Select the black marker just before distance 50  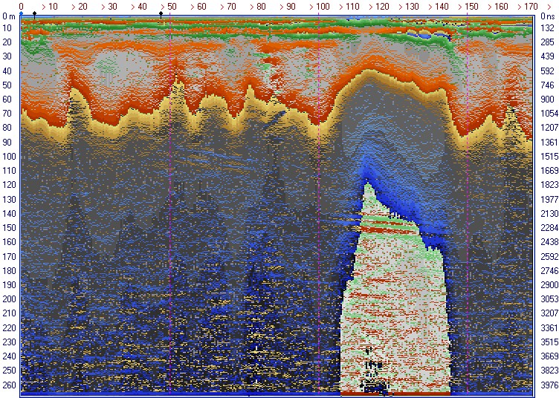[161, 14]
